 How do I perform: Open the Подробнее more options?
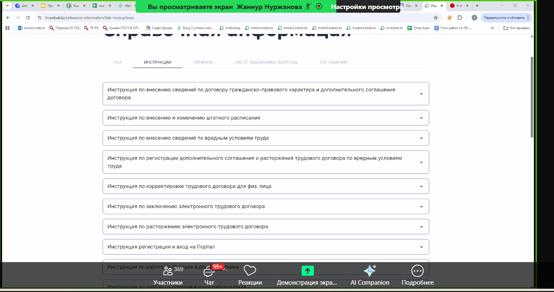tap(418, 275)
